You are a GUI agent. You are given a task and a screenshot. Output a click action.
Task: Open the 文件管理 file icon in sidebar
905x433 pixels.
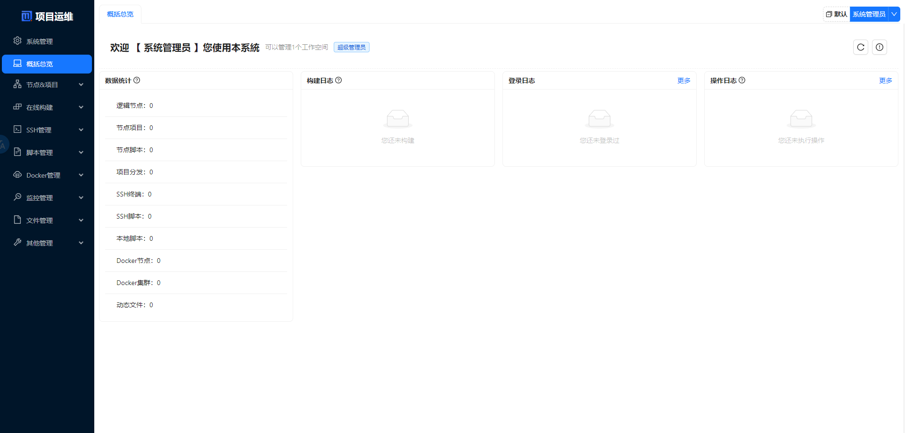point(17,220)
